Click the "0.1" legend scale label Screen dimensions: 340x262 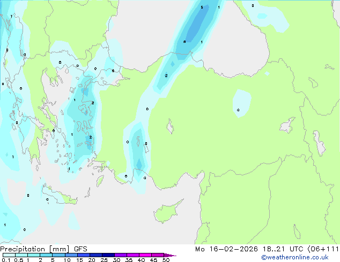[6, 260]
